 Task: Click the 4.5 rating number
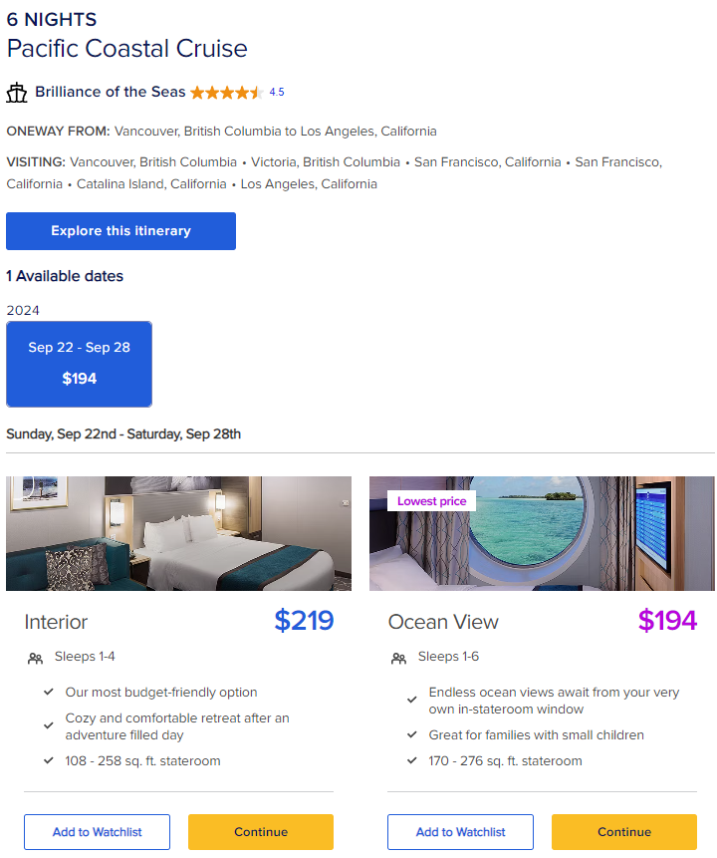[277, 93]
